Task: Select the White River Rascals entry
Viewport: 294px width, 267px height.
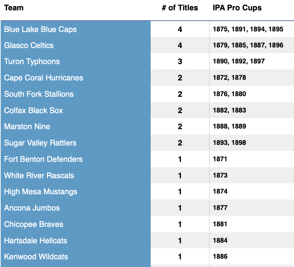Action: tap(39, 176)
